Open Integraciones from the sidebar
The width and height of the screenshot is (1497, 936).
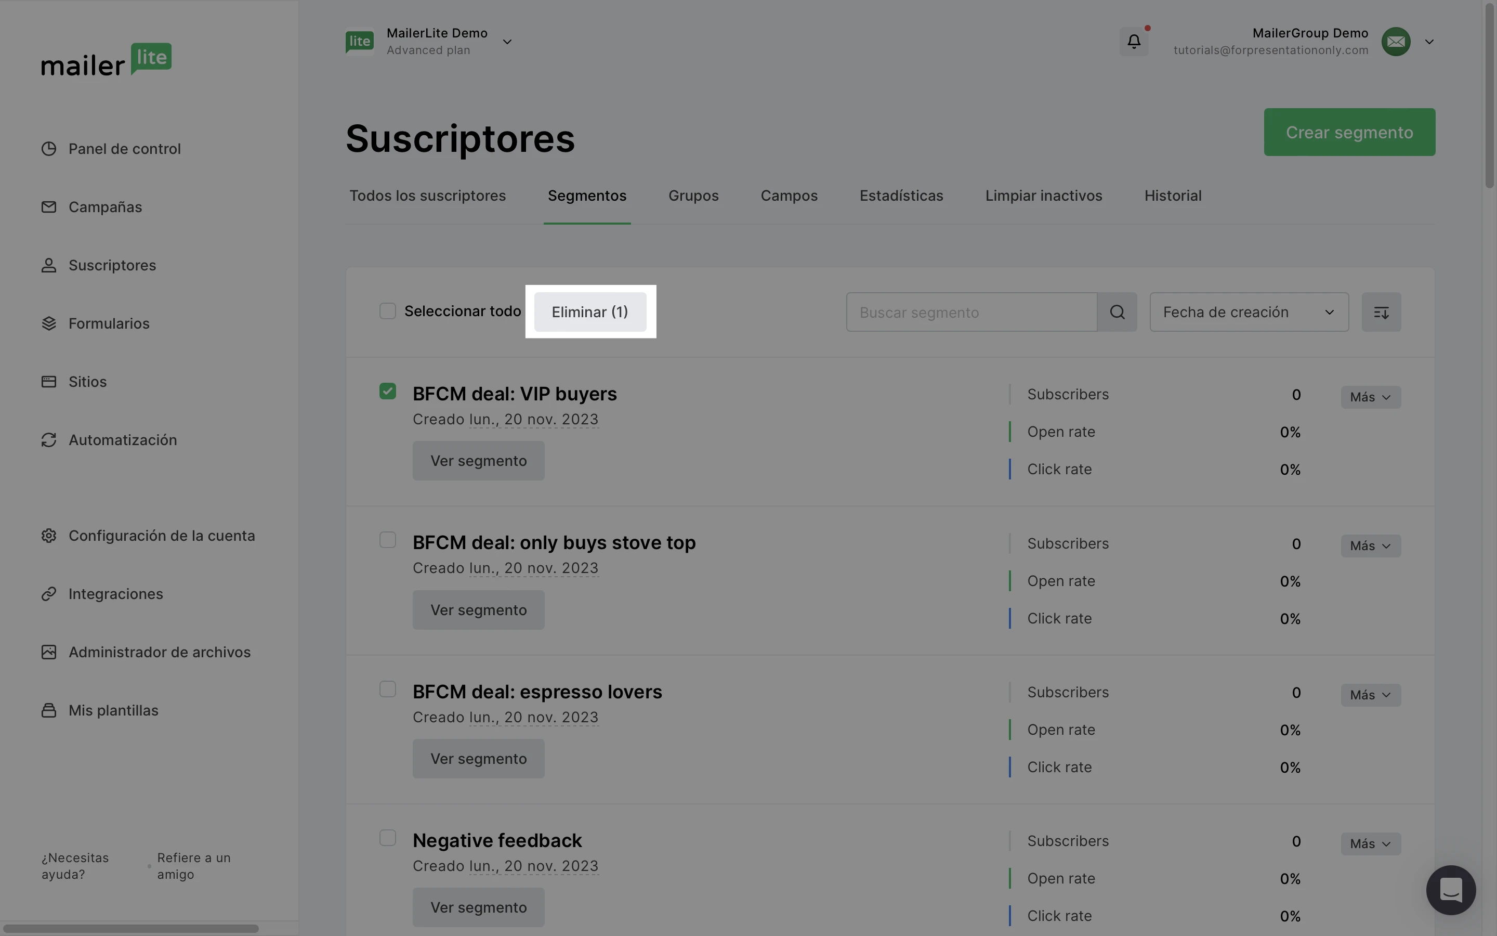point(115,594)
